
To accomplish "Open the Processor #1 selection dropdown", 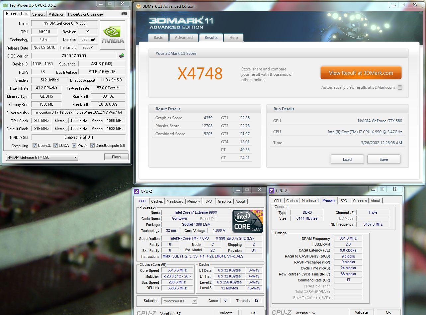I will click(x=179, y=301).
